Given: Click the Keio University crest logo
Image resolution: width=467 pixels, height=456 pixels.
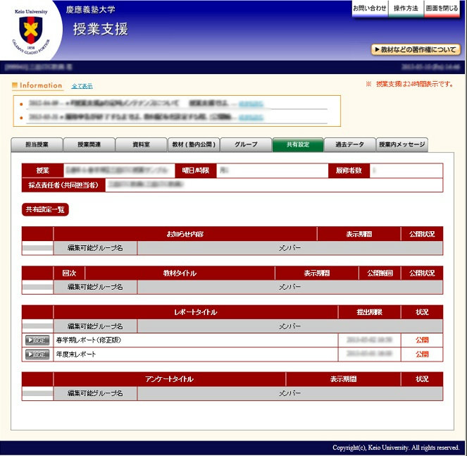Looking at the screenshot, I should 30,30.
